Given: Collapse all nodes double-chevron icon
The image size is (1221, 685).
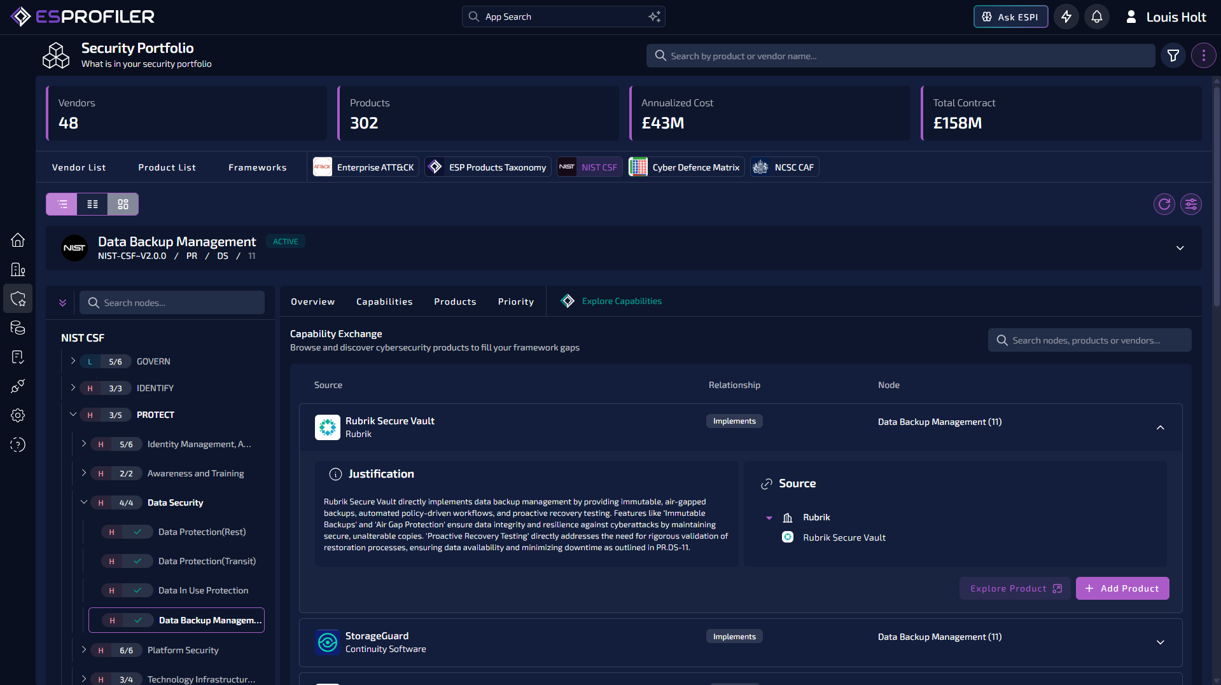Looking at the screenshot, I should 62,303.
